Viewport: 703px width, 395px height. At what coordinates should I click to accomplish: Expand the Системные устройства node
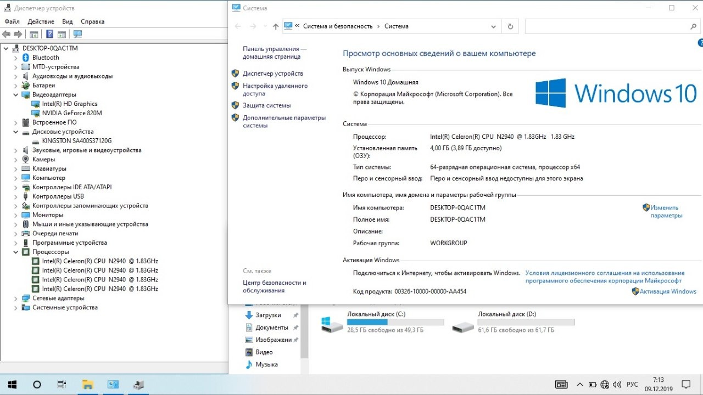point(15,308)
